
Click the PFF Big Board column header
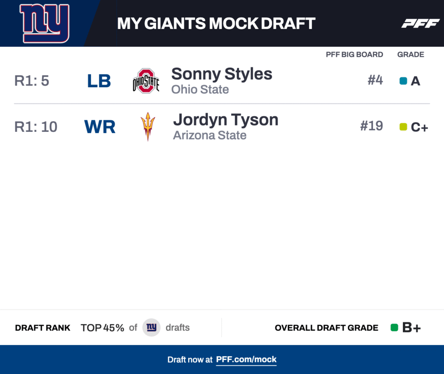(x=354, y=55)
